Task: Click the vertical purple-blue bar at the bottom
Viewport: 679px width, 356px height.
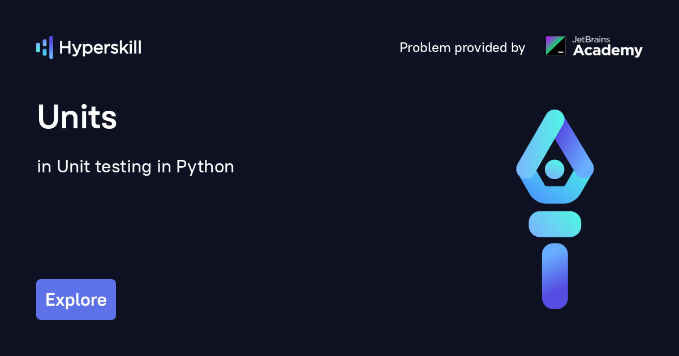Action: pyautogui.click(x=555, y=276)
